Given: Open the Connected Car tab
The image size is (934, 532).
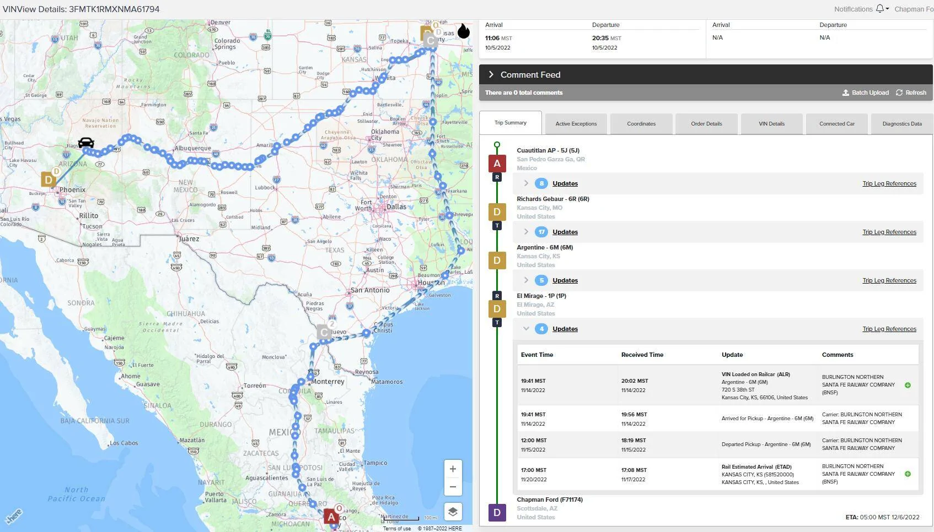Looking at the screenshot, I should (836, 124).
